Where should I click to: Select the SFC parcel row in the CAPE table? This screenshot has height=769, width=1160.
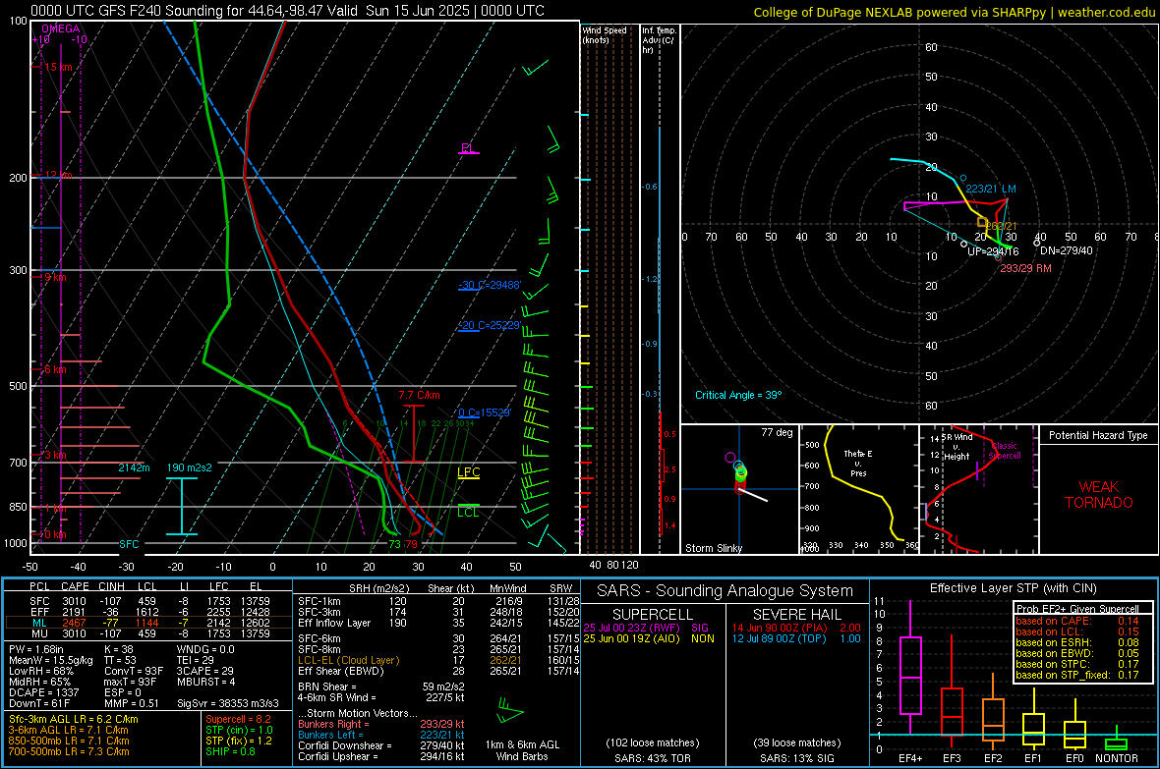[x=149, y=601]
